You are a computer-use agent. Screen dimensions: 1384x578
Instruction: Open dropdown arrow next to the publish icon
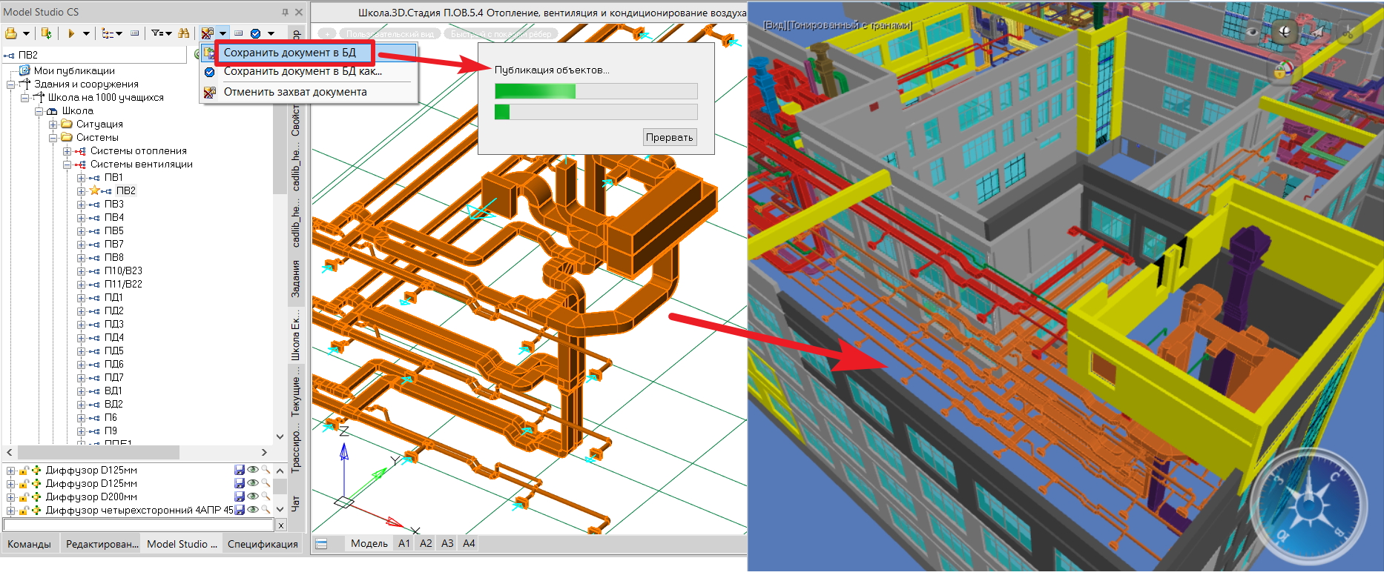pyautogui.click(x=26, y=33)
